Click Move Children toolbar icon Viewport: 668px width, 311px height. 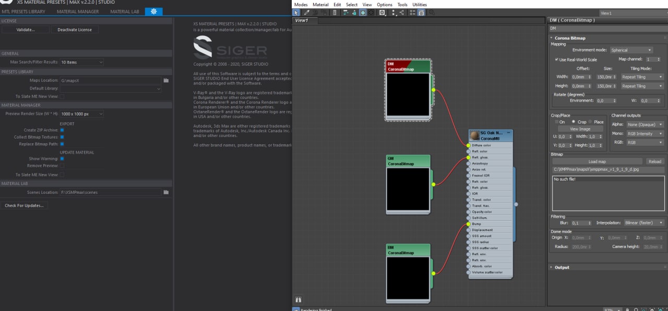coord(345,13)
